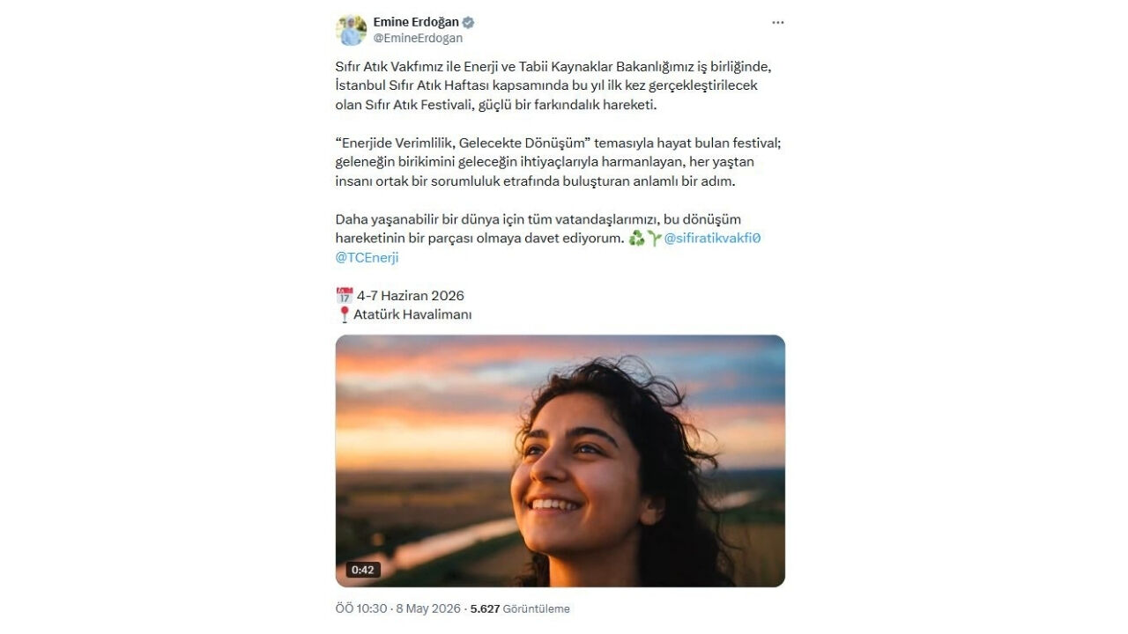Click the Atatürk Havalimanı location text
Screen dimensions: 1128x634
tap(412, 314)
